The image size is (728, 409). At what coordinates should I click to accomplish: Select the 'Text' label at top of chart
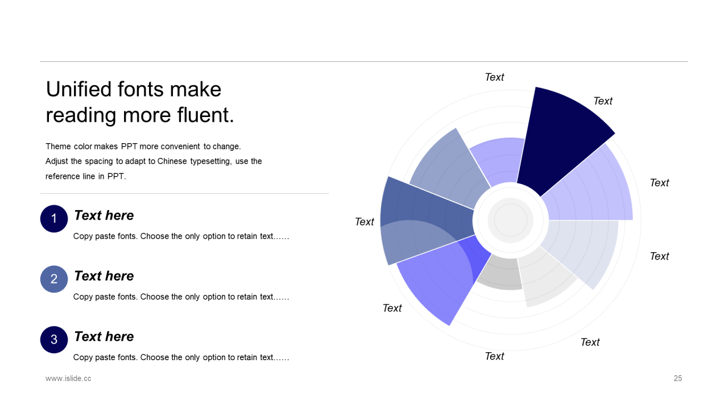click(494, 77)
